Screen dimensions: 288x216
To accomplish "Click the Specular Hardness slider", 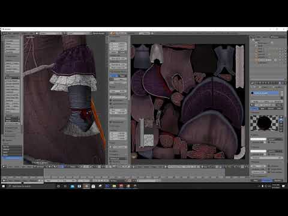I will click(x=267, y=158).
